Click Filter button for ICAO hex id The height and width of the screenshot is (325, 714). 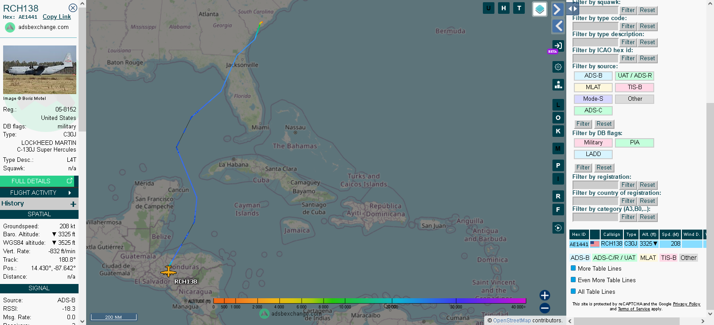point(628,58)
